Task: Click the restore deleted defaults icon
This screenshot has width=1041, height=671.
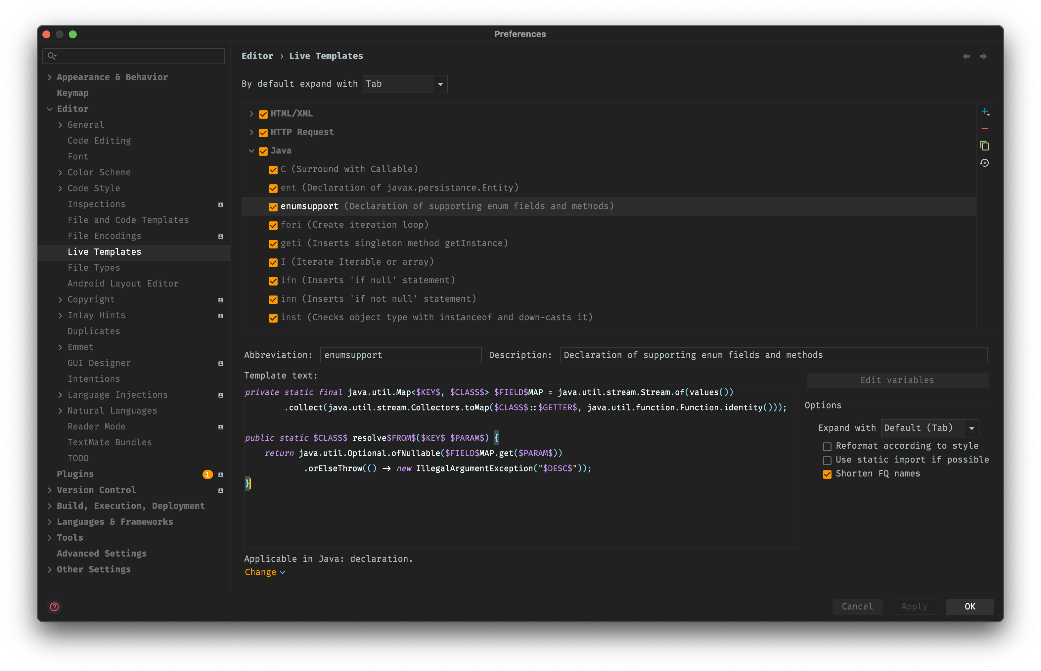Action: click(x=984, y=163)
